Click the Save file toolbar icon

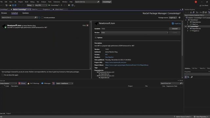click(x=13, y=5)
